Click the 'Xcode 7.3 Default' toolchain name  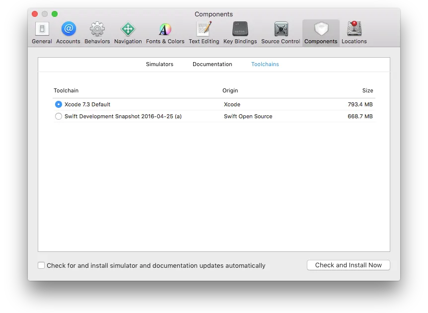(87, 104)
